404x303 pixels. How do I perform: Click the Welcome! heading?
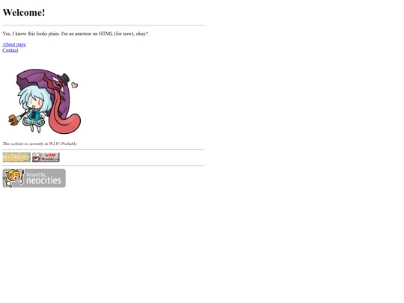coord(24,13)
